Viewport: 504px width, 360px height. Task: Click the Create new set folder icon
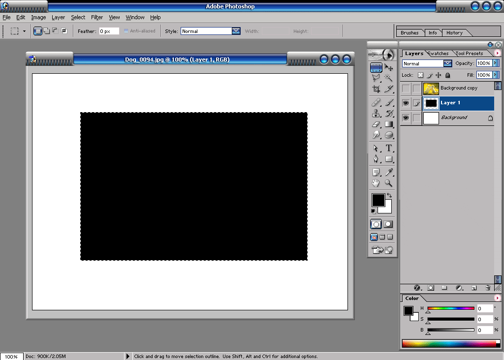[444, 288]
